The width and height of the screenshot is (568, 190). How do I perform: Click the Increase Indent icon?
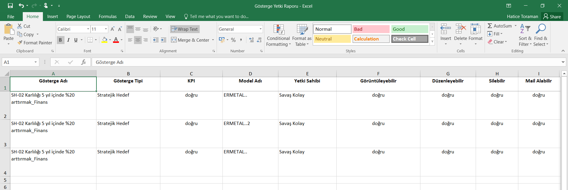click(164, 40)
